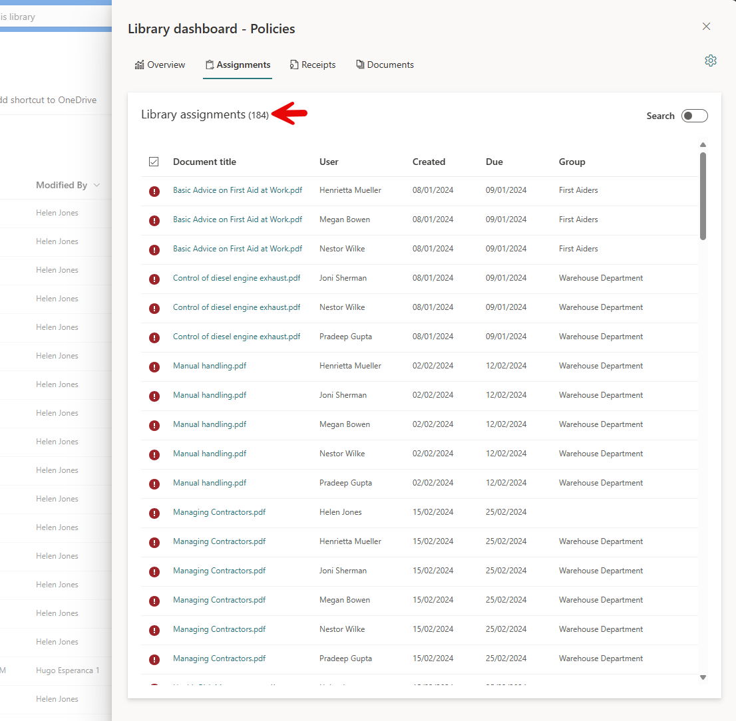Open Managing Contractors.pdf link for Pradeep Gupta
736x721 pixels.
coord(219,658)
